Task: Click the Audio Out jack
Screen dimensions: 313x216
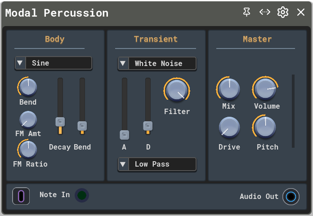Action: tap(291, 197)
